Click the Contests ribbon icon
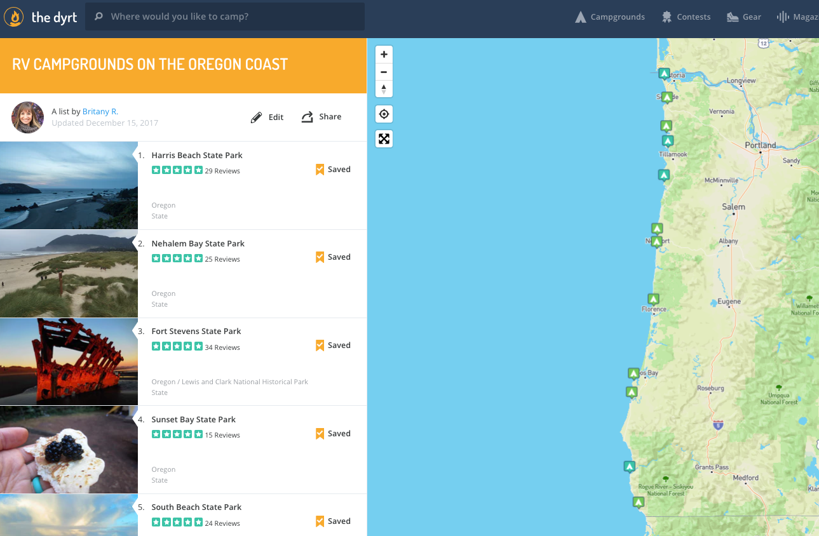 point(667,17)
